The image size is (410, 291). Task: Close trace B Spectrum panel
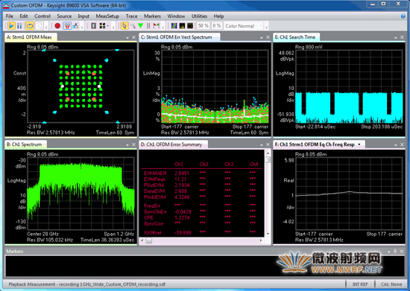pyautogui.click(x=133, y=144)
